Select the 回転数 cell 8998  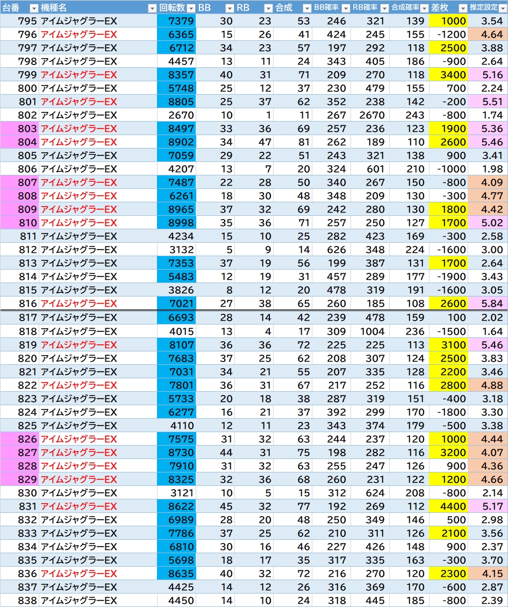(176, 223)
